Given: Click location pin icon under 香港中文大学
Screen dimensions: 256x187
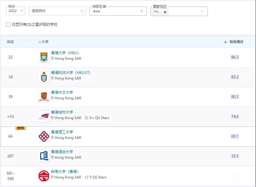Looking at the screenshot, I should (52, 98).
